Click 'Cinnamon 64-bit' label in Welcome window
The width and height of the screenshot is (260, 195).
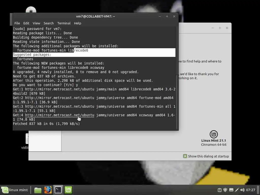pos(214,144)
